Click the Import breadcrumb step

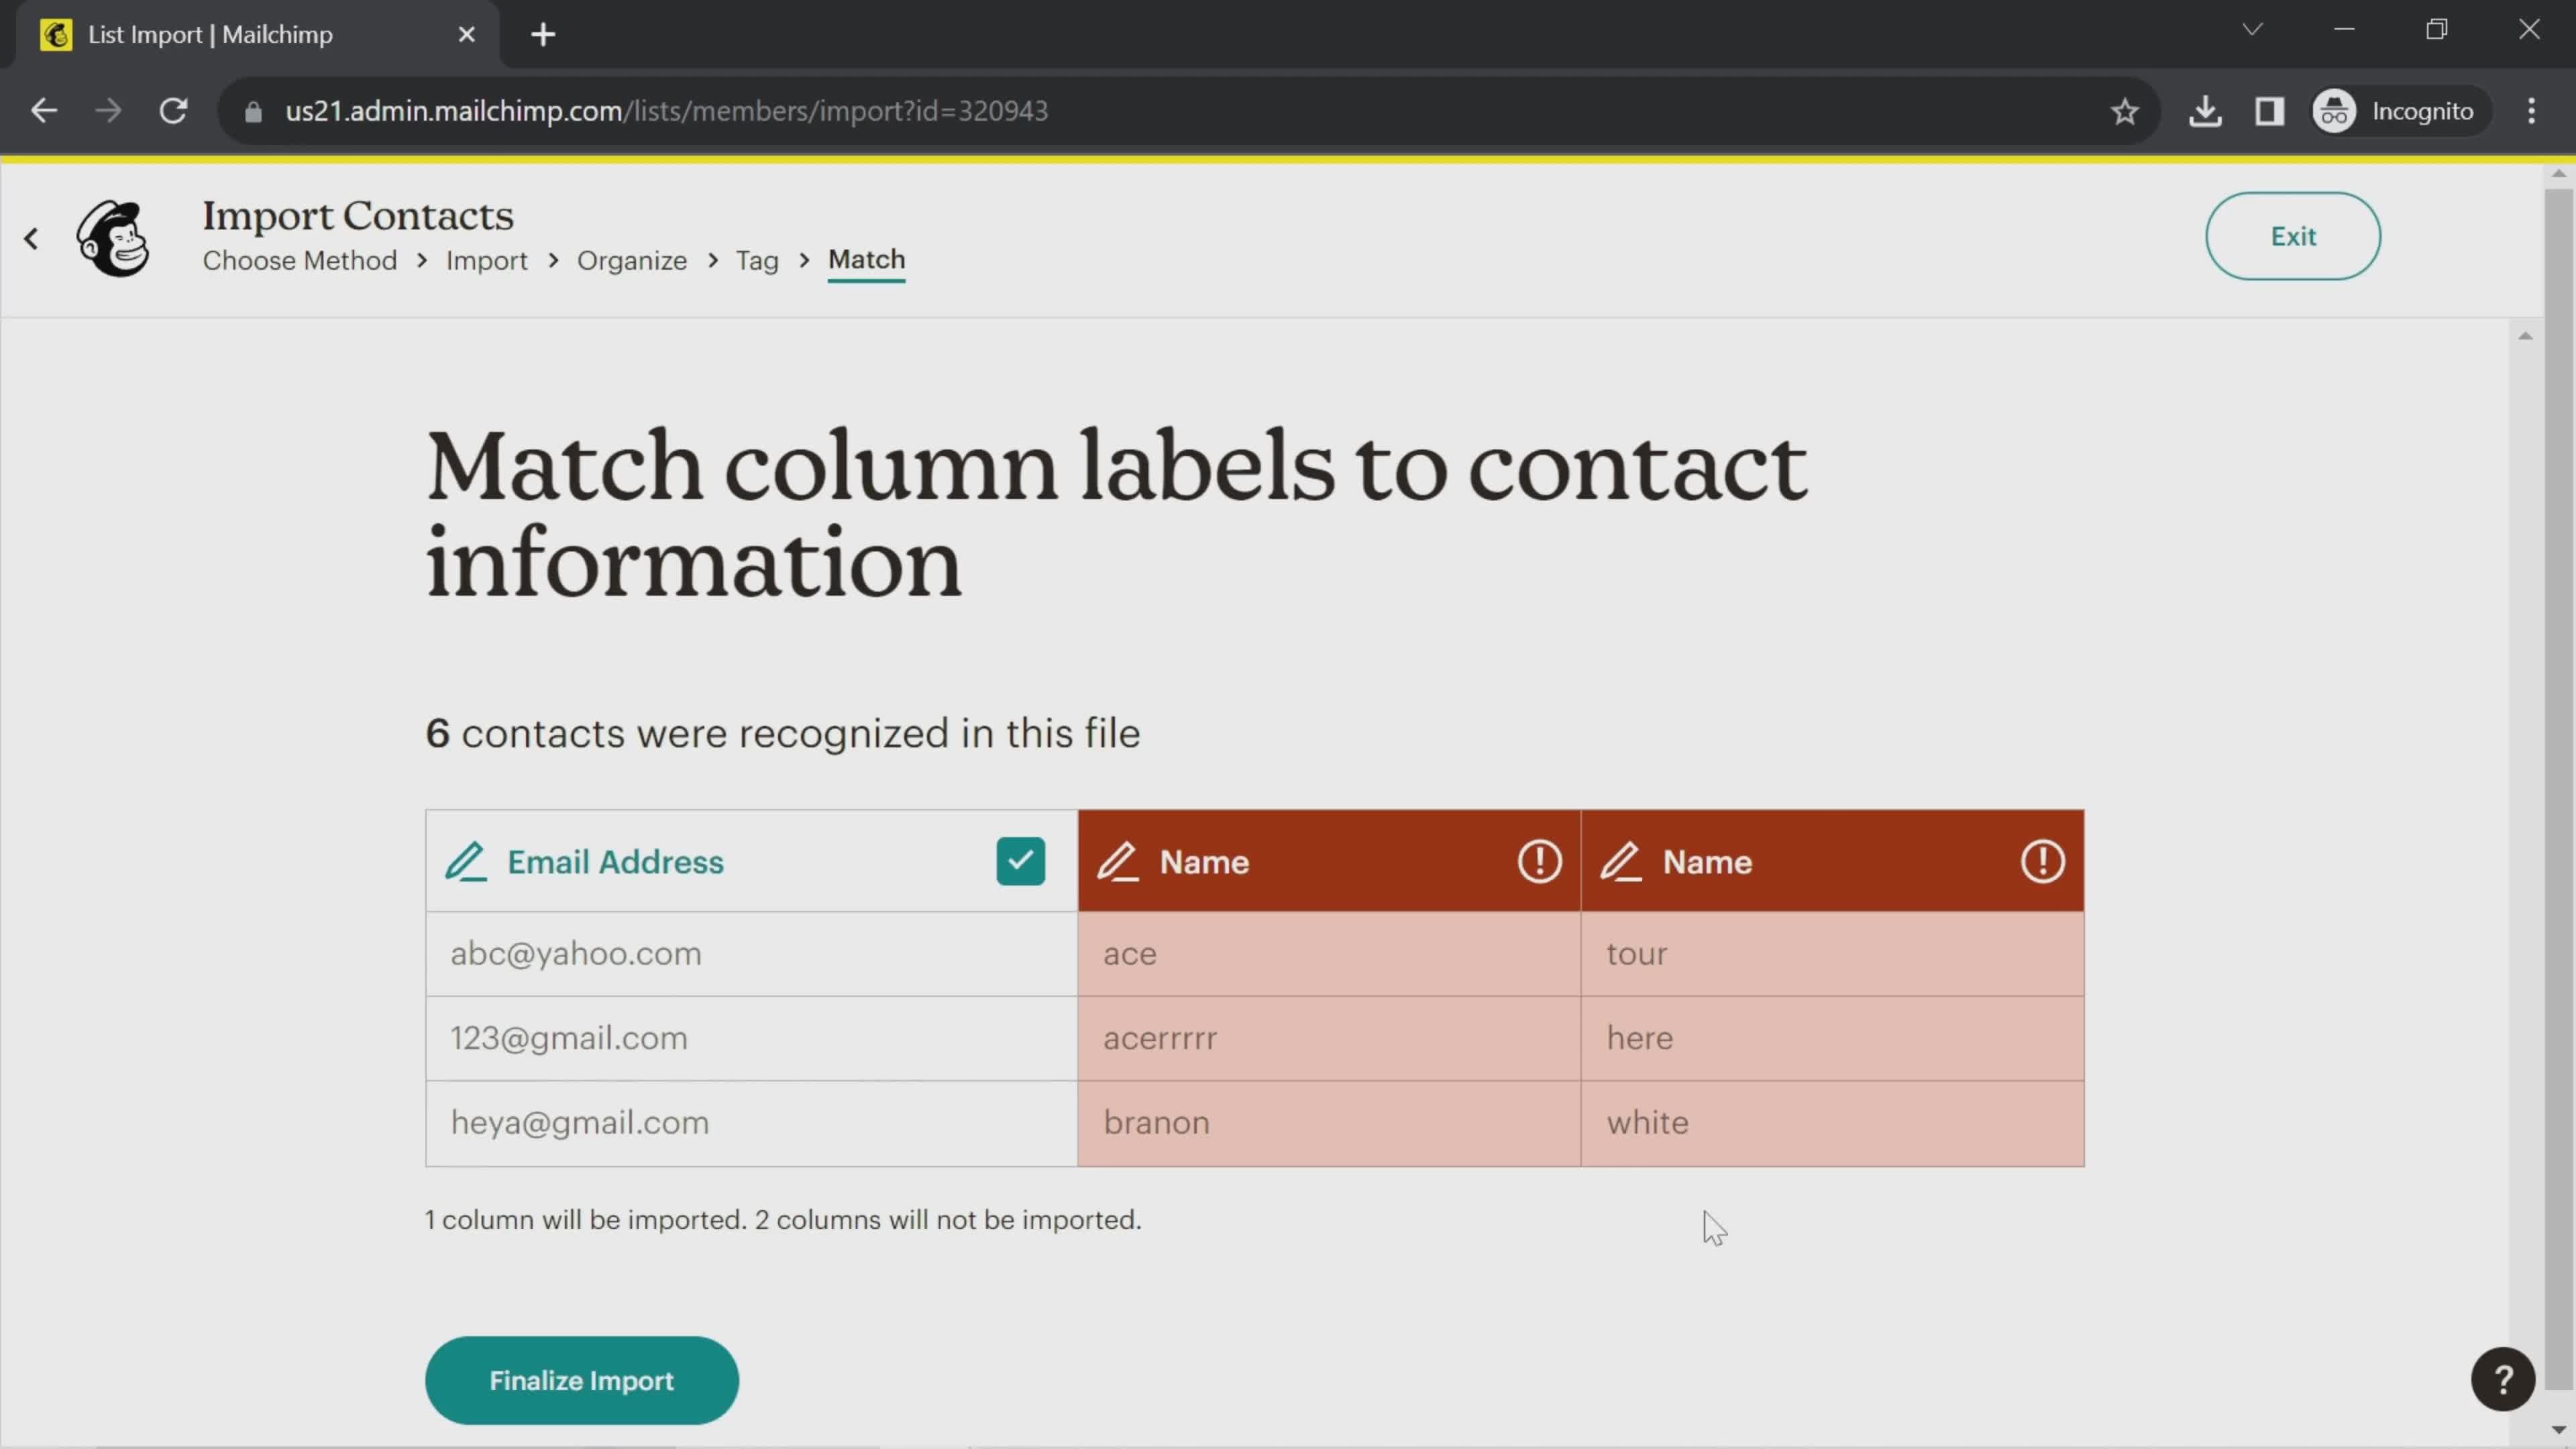click(x=486, y=260)
